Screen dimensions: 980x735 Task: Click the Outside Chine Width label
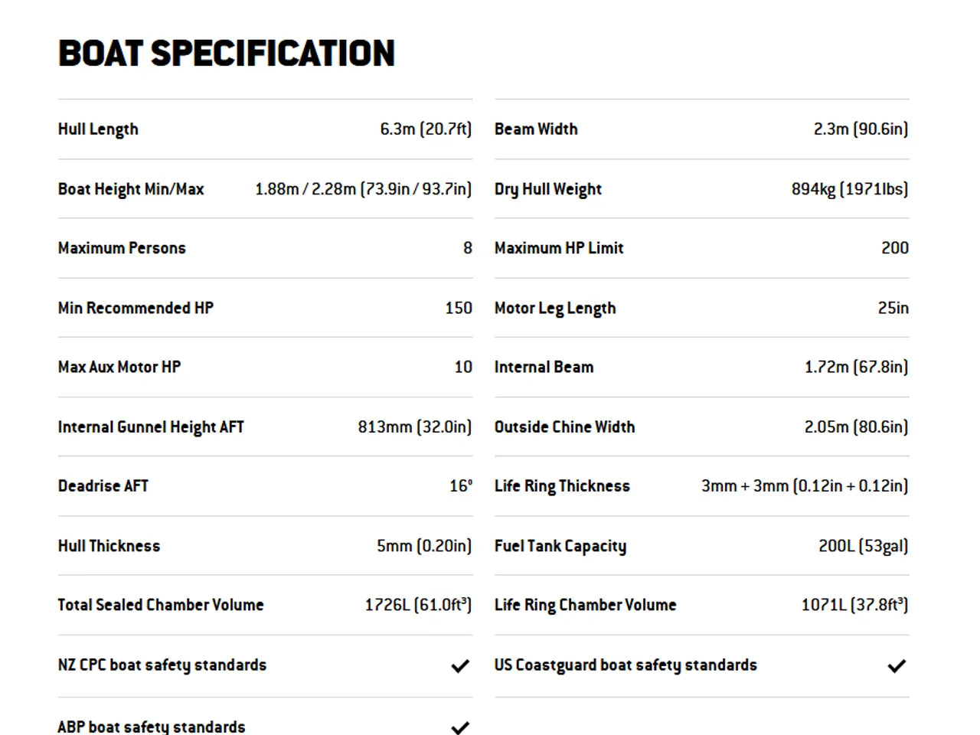[564, 427]
